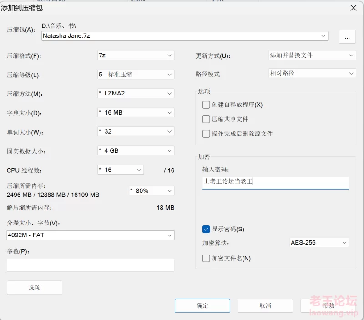Enable create SFX archive (创建自释放程序) checkbox
Screen dimensions: 364x320
point(206,105)
